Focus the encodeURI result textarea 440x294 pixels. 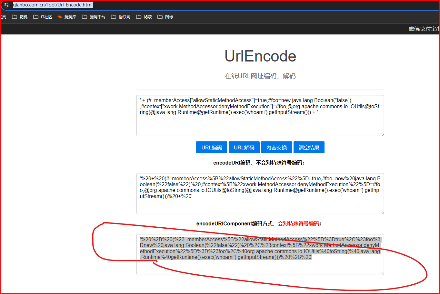coord(260,194)
